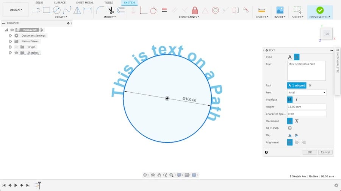Select the Mirror tool
Screen dimensions: 341x191
(x=77, y=10)
